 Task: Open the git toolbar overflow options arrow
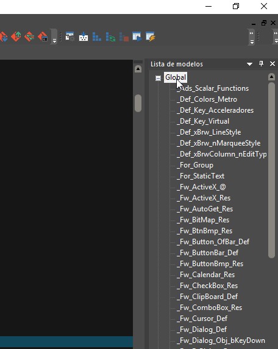pyautogui.click(x=54, y=40)
